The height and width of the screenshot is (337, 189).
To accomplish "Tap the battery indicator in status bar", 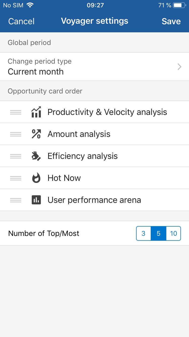I will 179,5.
